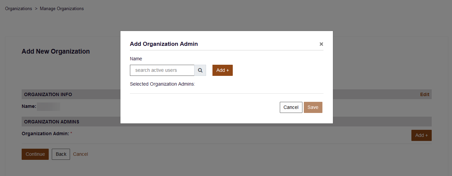Image resolution: width=452 pixels, height=176 pixels.
Task: Close the Add Organization Admin dialog
Action: (321, 44)
